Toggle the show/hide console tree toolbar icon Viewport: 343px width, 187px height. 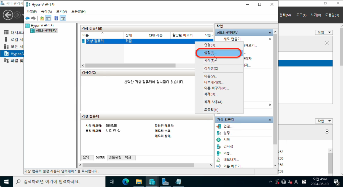tap(48, 18)
